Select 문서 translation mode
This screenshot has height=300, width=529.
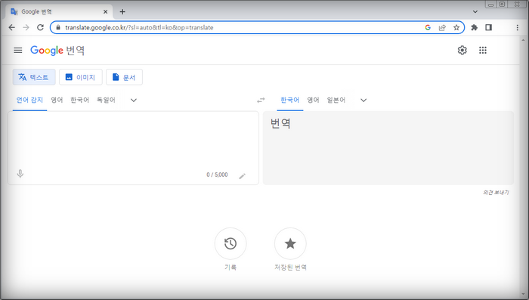124,77
